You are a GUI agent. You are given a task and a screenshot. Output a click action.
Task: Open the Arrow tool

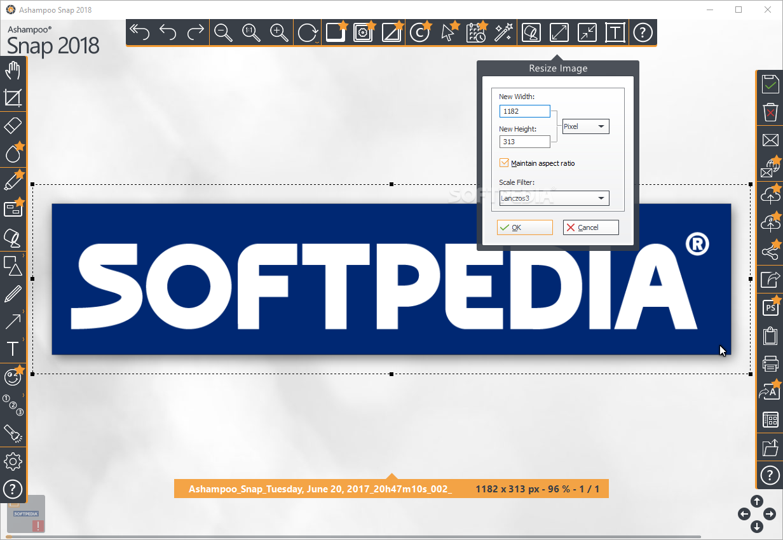click(13, 321)
